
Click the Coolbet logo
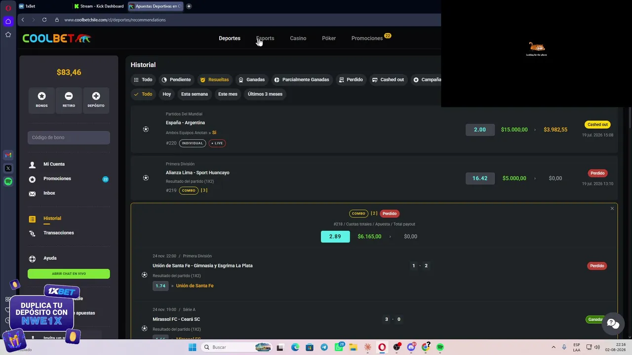[x=57, y=38]
